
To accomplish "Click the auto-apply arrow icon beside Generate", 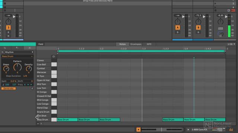I will [32, 89].
